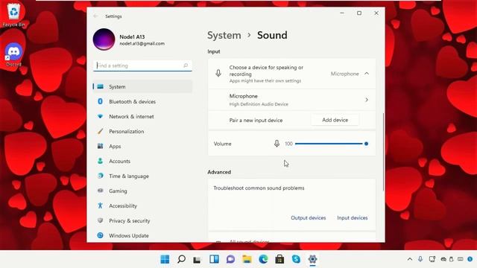Select System in the sidebar
Screen dimensions: 477x268
(x=142, y=86)
